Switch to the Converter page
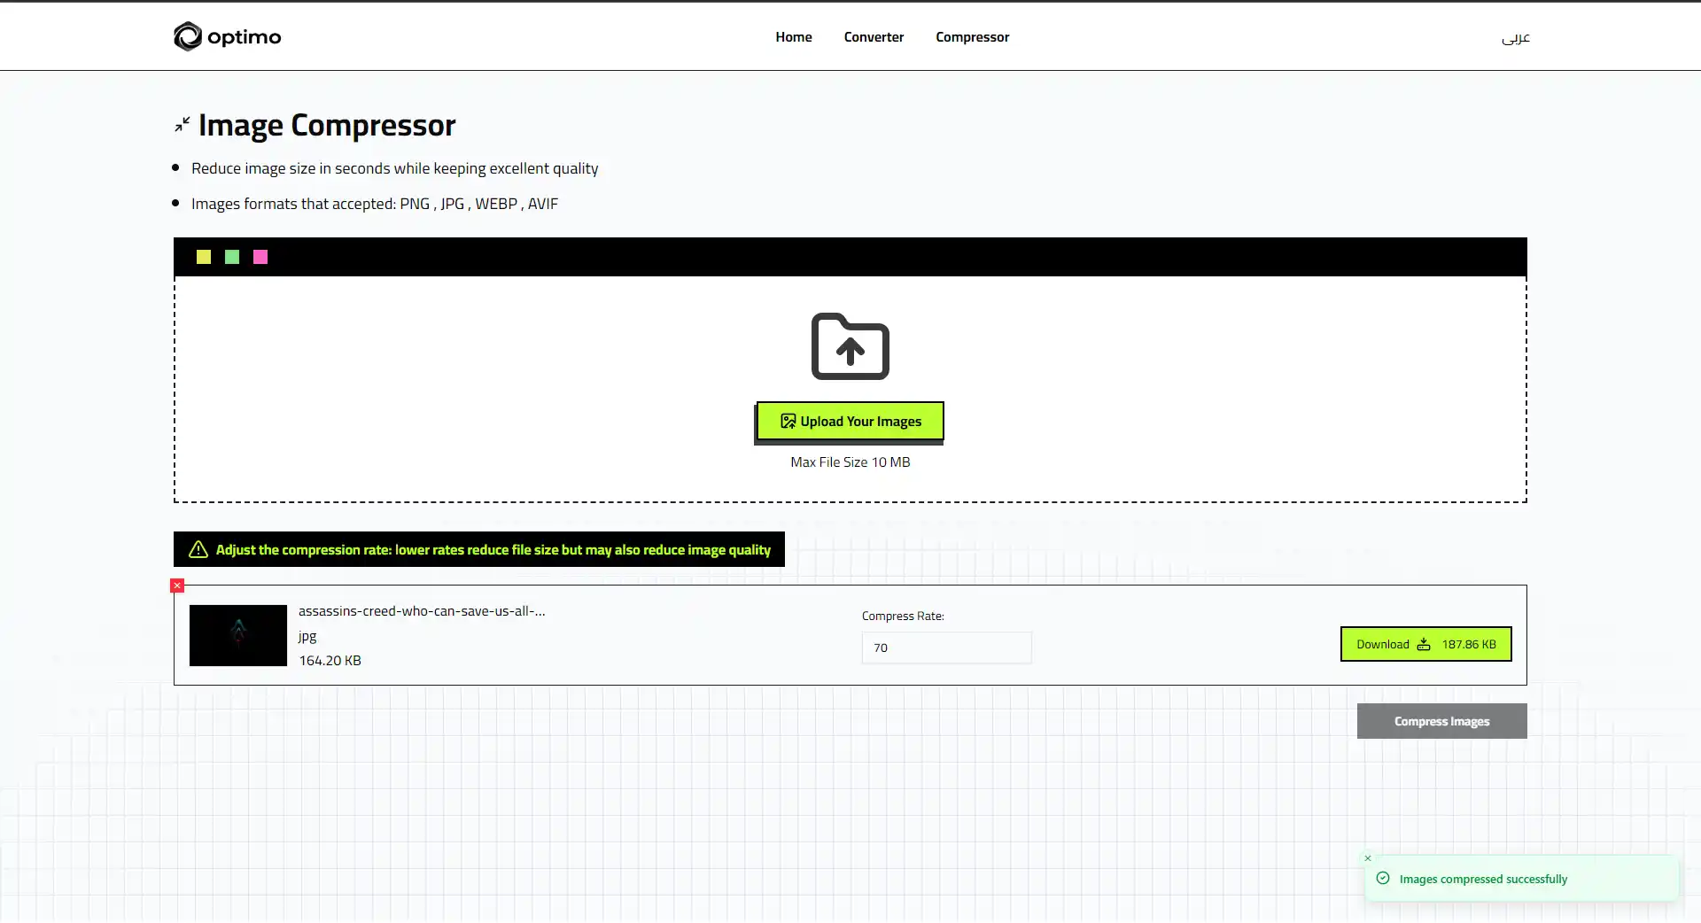Screen dimensions: 1701x923 [874, 36]
